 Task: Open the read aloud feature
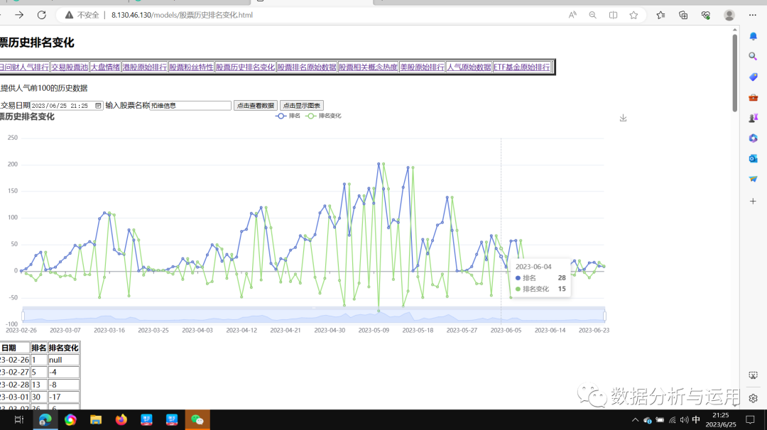coord(572,15)
